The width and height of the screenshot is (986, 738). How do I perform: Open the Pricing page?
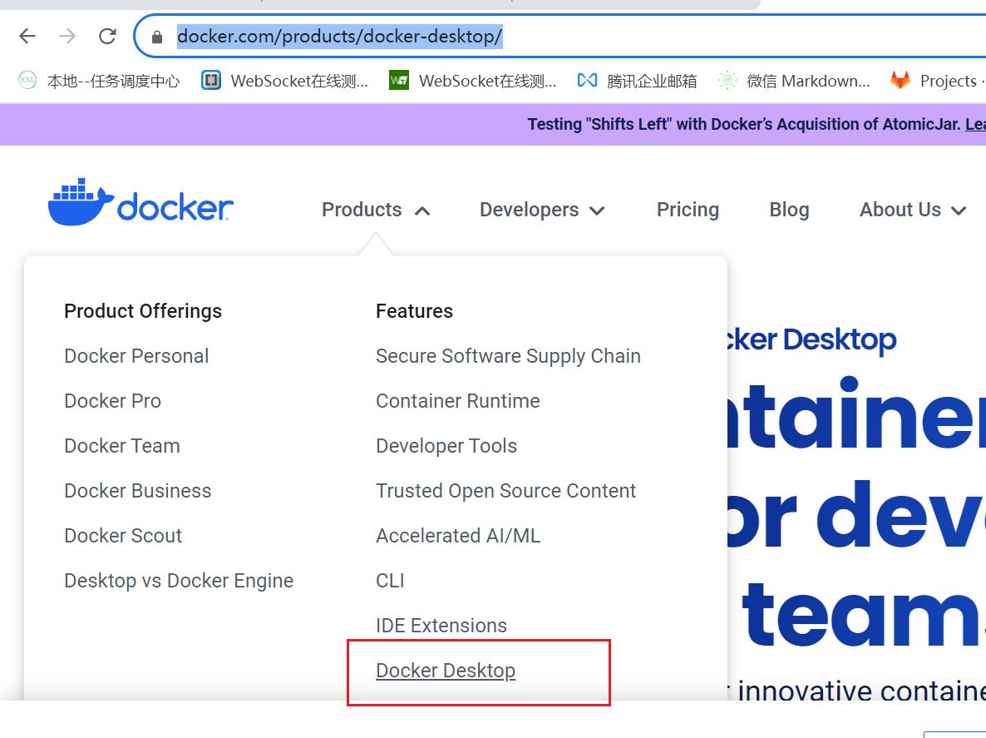point(688,210)
